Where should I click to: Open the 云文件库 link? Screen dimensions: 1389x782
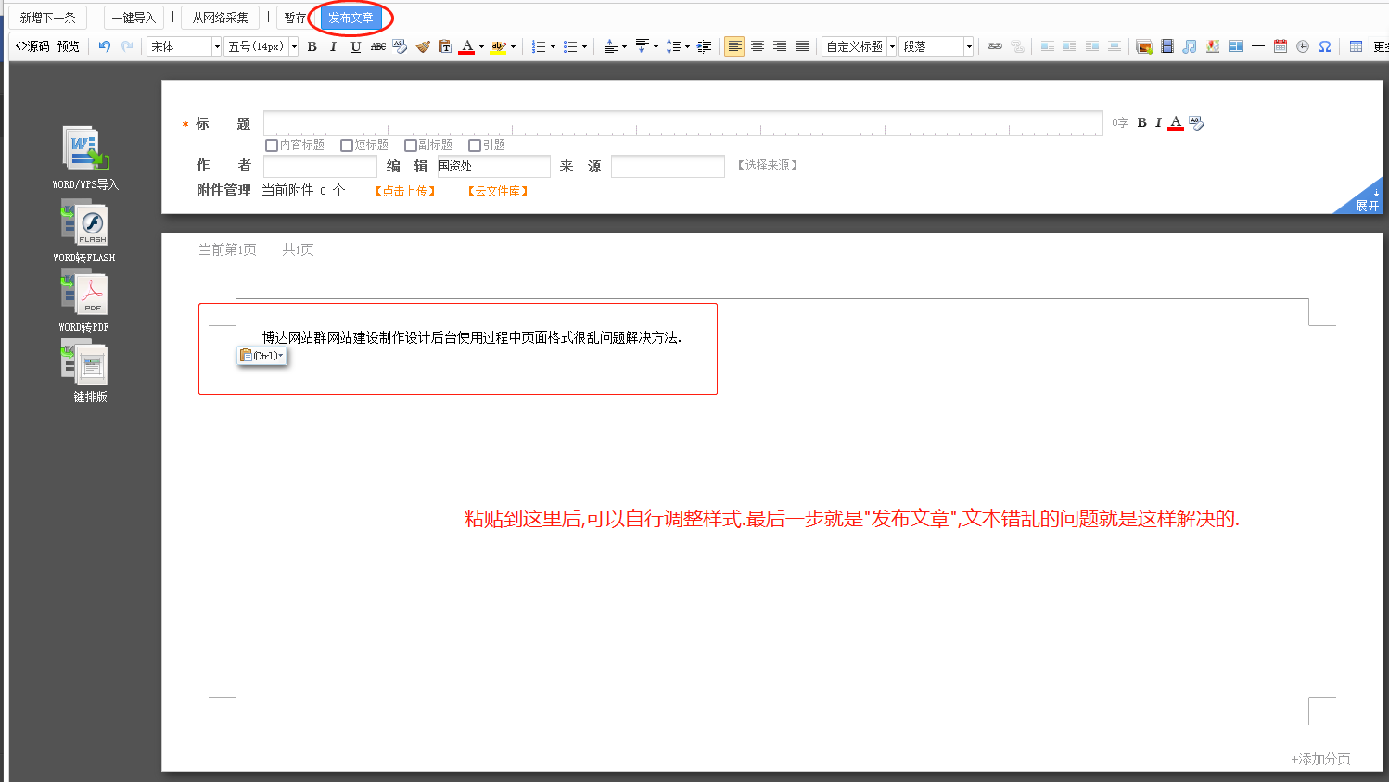(x=498, y=191)
